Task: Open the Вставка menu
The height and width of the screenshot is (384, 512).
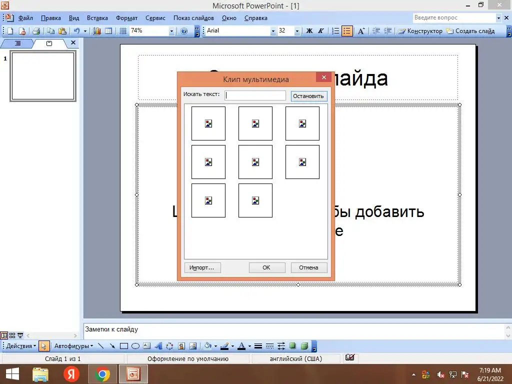Action: click(x=97, y=18)
